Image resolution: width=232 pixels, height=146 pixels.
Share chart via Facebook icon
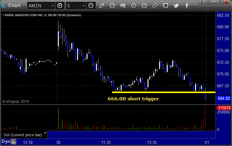coord(187,6)
